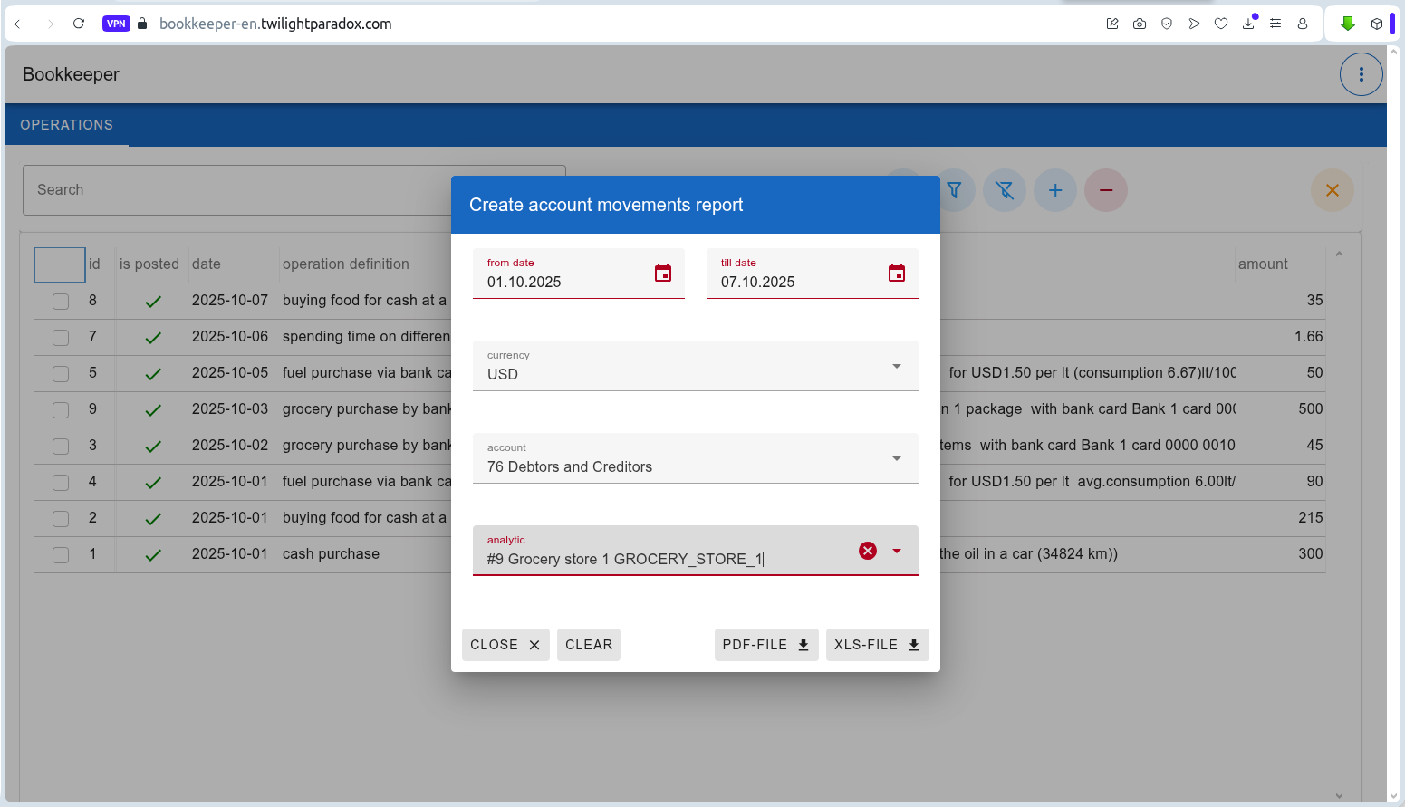
Task: Click the filter funnel icon
Action: click(x=955, y=190)
